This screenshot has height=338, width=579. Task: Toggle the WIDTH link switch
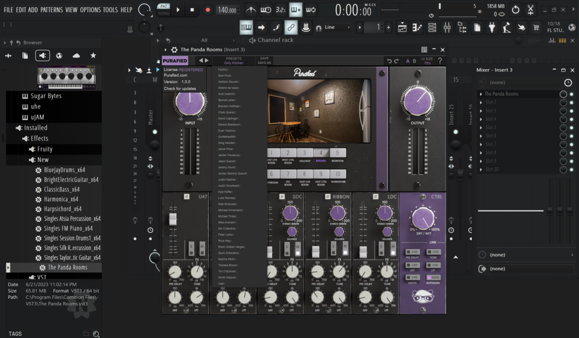413,277
